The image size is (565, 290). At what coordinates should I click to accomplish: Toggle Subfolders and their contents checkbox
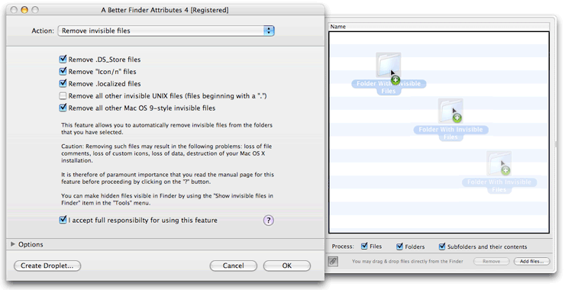coord(442,246)
